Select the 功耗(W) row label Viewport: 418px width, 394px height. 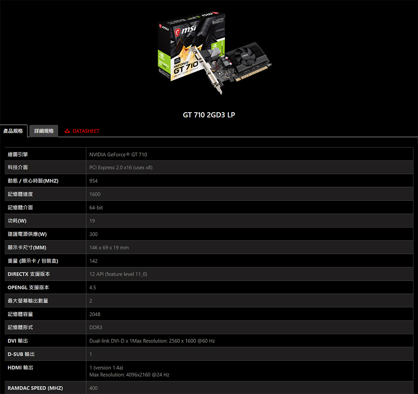point(17,221)
